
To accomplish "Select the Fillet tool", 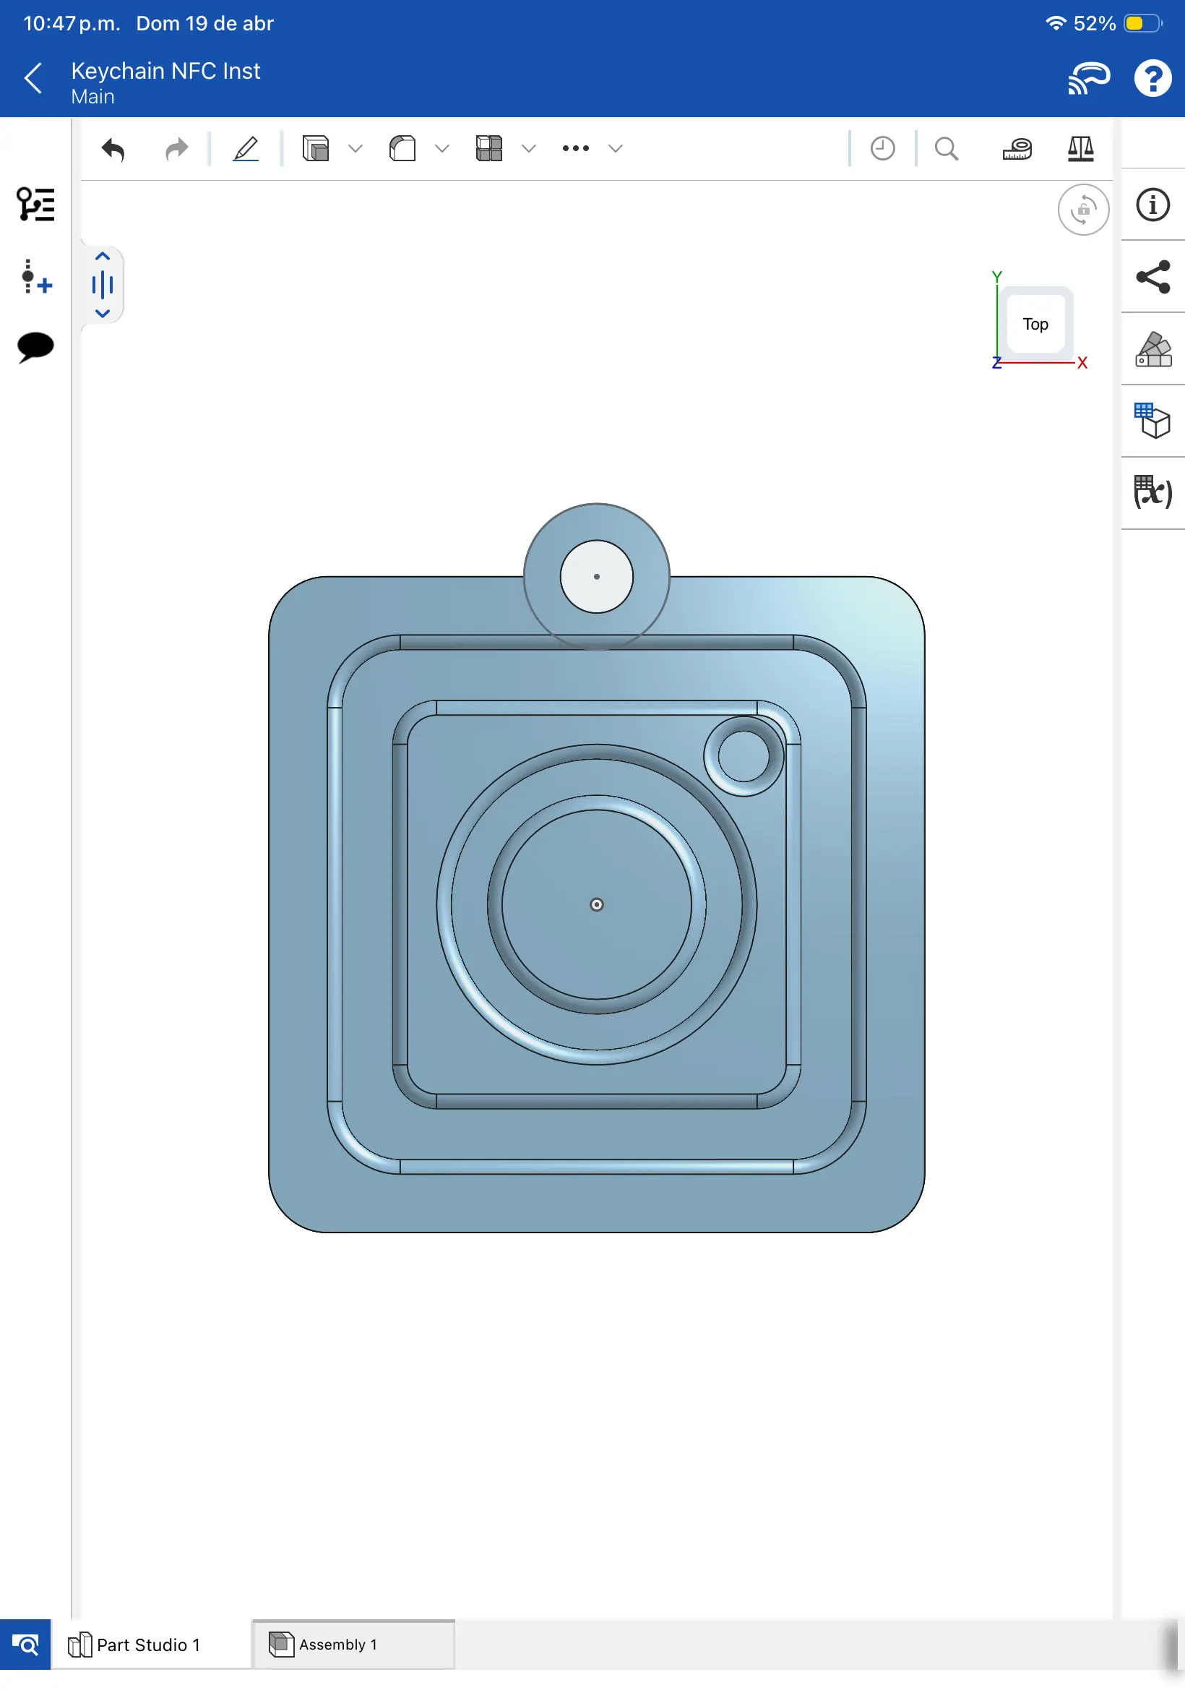I will (402, 148).
